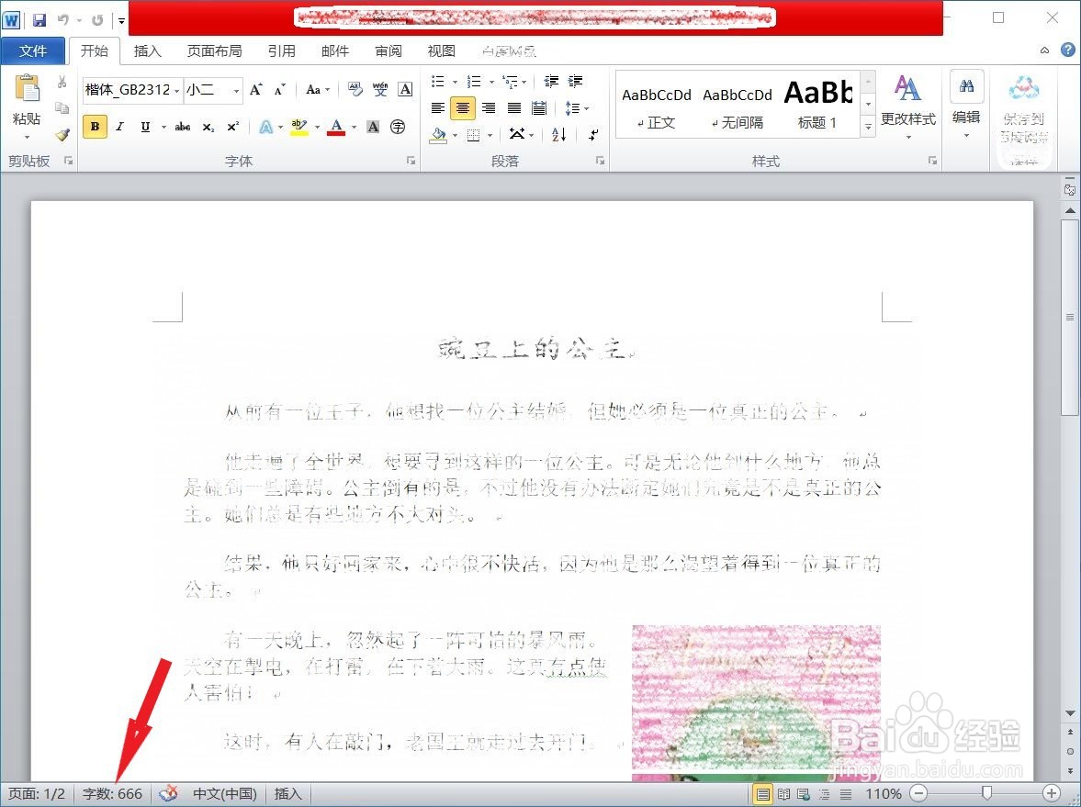Image resolution: width=1081 pixels, height=807 pixels.
Task: Open the font name dropdown
Action: [x=176, y=90]
